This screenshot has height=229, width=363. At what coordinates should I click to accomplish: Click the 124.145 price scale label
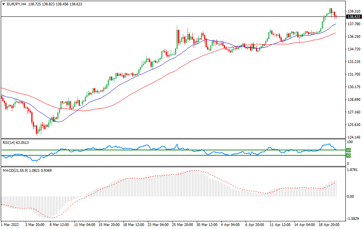click(353, 137)
